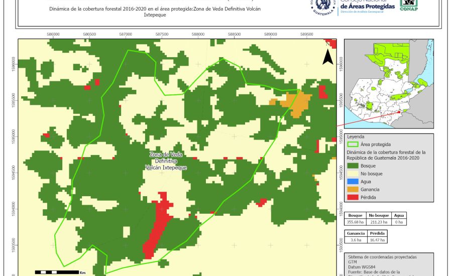Screen dimensions: 452x276
Task: Select the Agua blue legend swatch
Action: [353, 182]
